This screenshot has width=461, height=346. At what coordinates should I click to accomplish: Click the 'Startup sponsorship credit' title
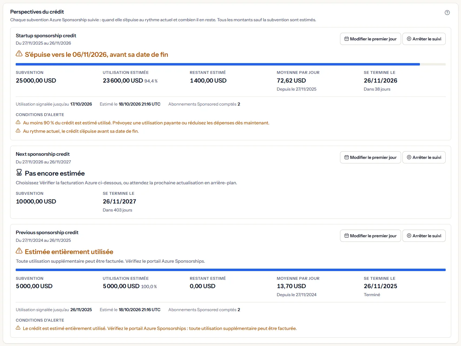coord(46,36)
